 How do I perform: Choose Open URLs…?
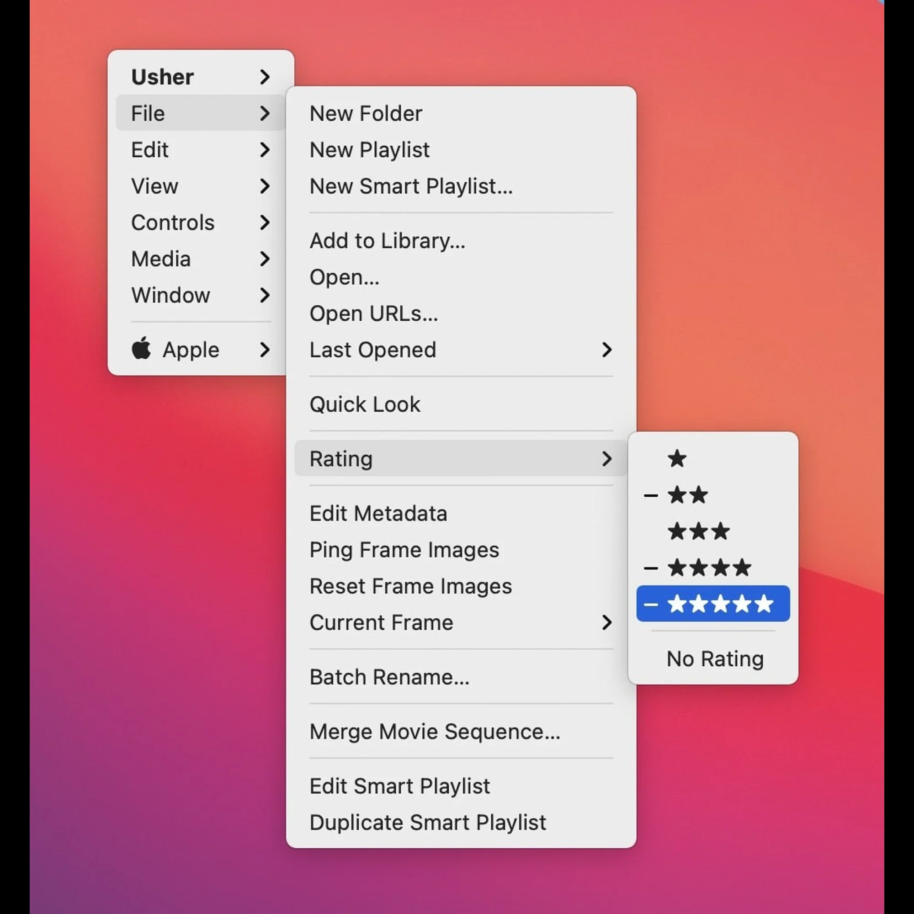[461, 313]
